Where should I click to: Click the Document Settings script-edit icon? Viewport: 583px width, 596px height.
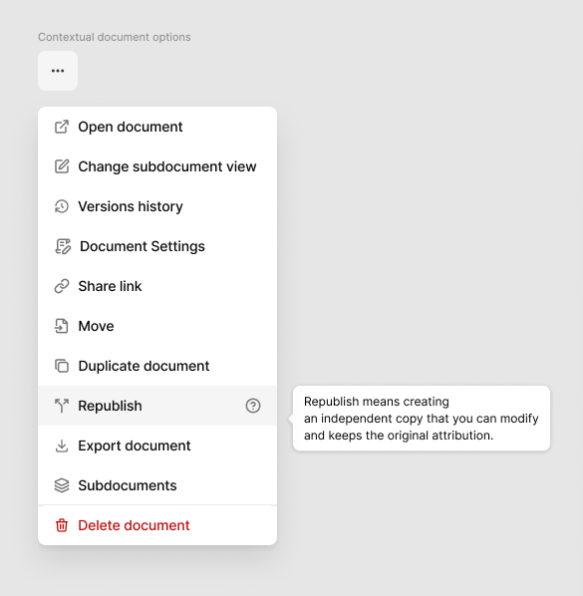click(x=63, y=246)
